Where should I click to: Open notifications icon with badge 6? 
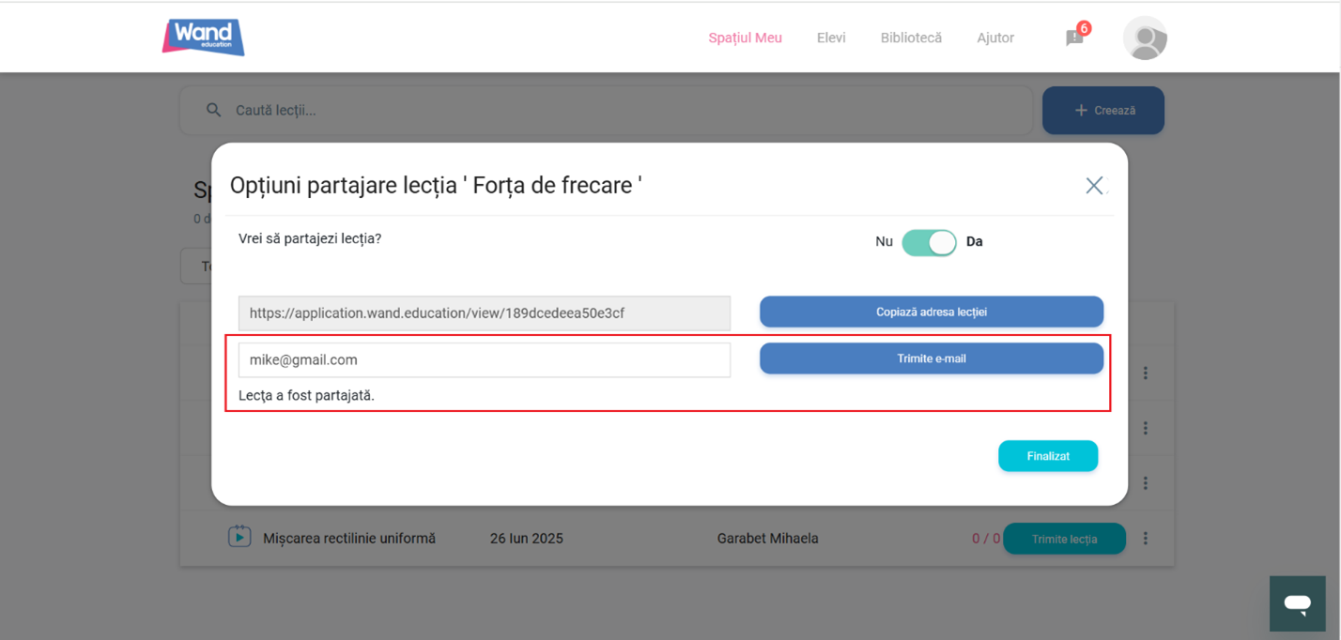point(1075,38)
